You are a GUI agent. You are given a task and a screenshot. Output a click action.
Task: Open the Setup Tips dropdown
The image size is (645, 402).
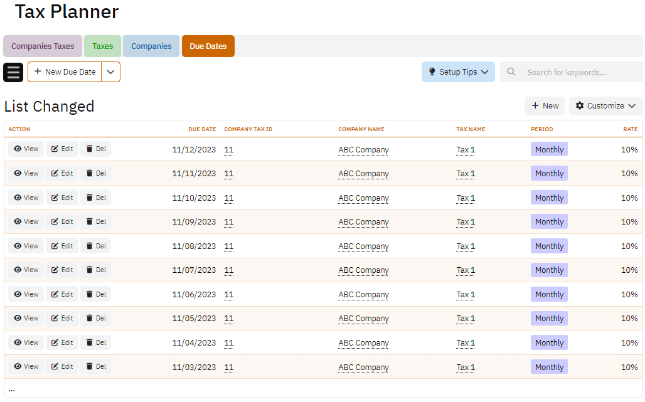point(458,72)
